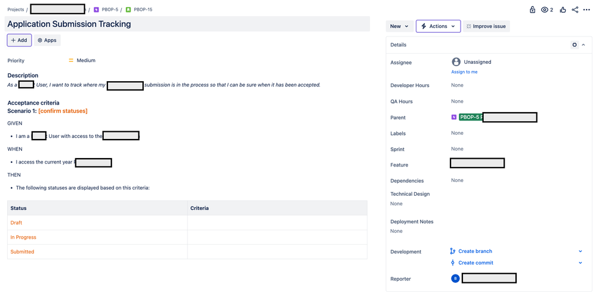Click the Improve issue button
The height and width of the screenshot is (293, 596).
(x=486, y=26)
